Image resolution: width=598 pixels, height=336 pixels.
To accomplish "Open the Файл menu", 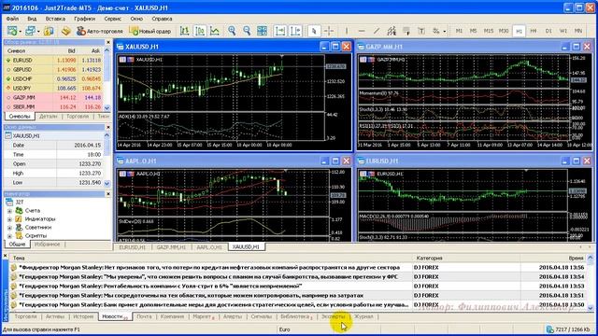I will click(x=12, y=19).
